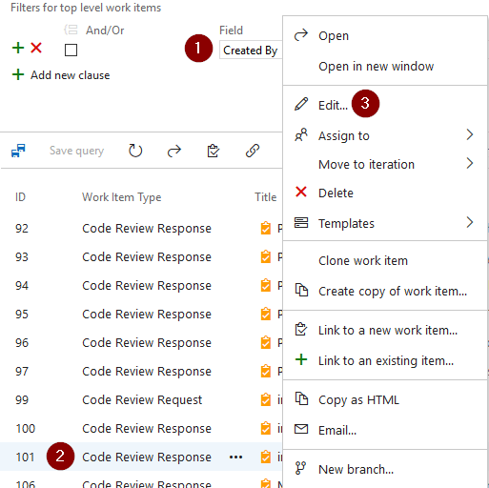The image size is (489, 488).
Task: Choose Delete from the context menu
Action: point(385,193)
